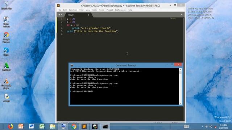This screenshot has width=232, height=130.
Task: Switch to Command Prompt taskbar icon
Action: (x=105, y=126)
